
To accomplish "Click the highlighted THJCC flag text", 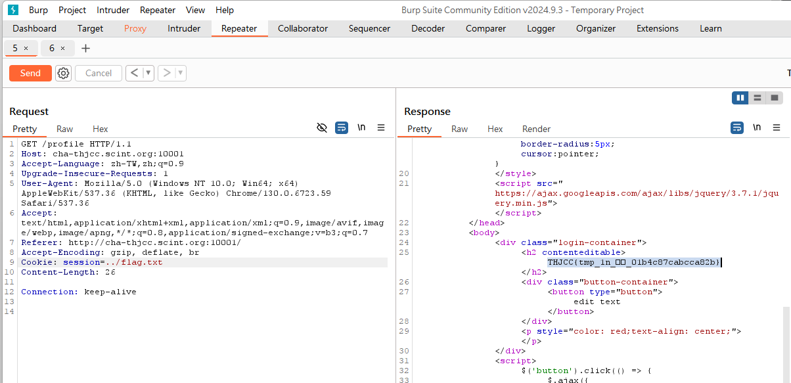I will coord(634,262).
